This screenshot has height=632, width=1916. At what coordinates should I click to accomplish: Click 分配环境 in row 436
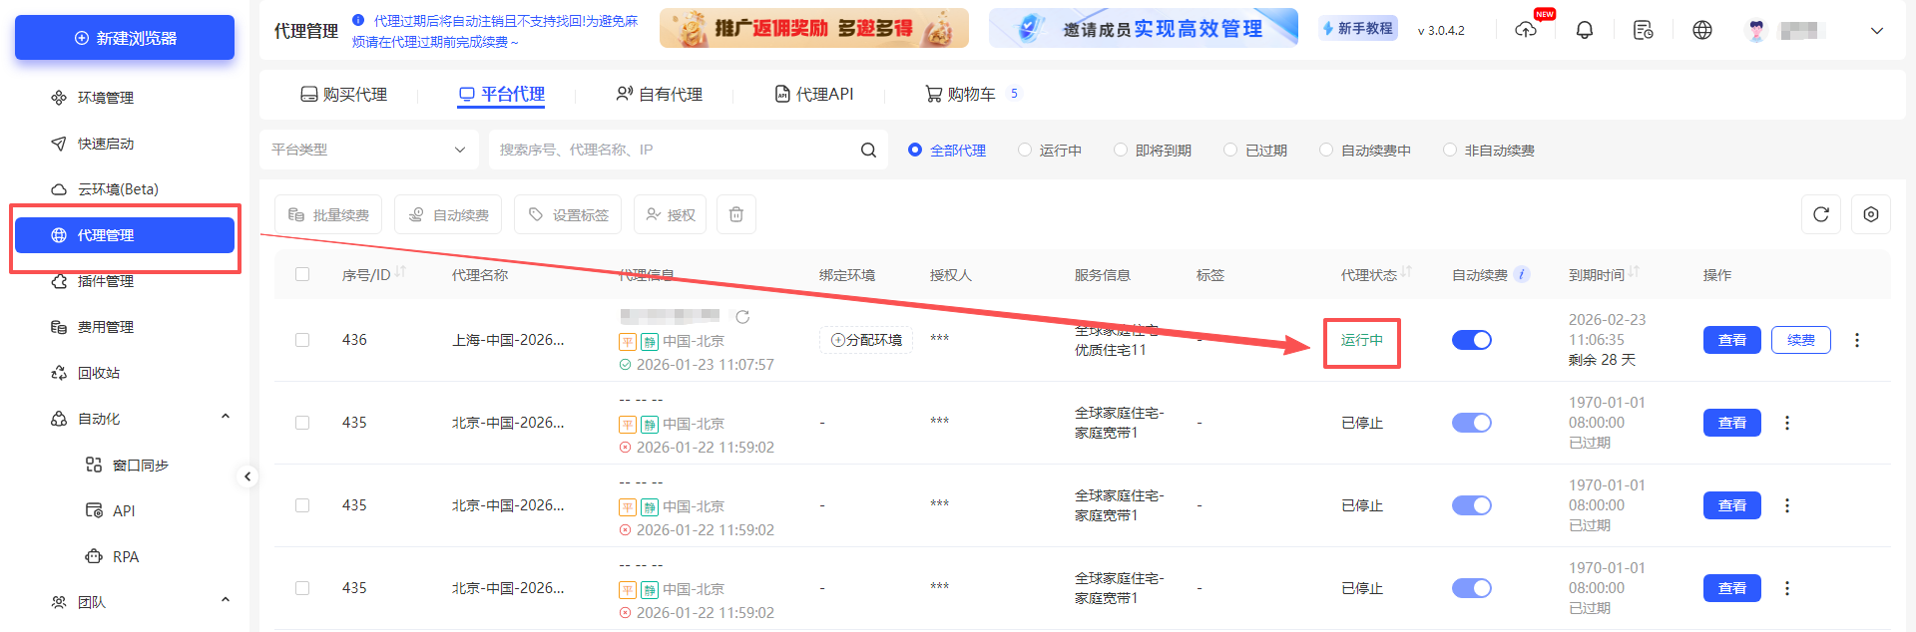click(x=866, y=340)
